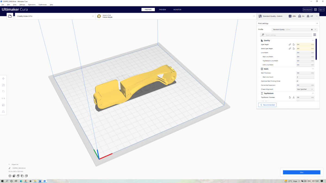Reset Layer Height to default value
Screen dimensions: 326x183
point(293,44)
